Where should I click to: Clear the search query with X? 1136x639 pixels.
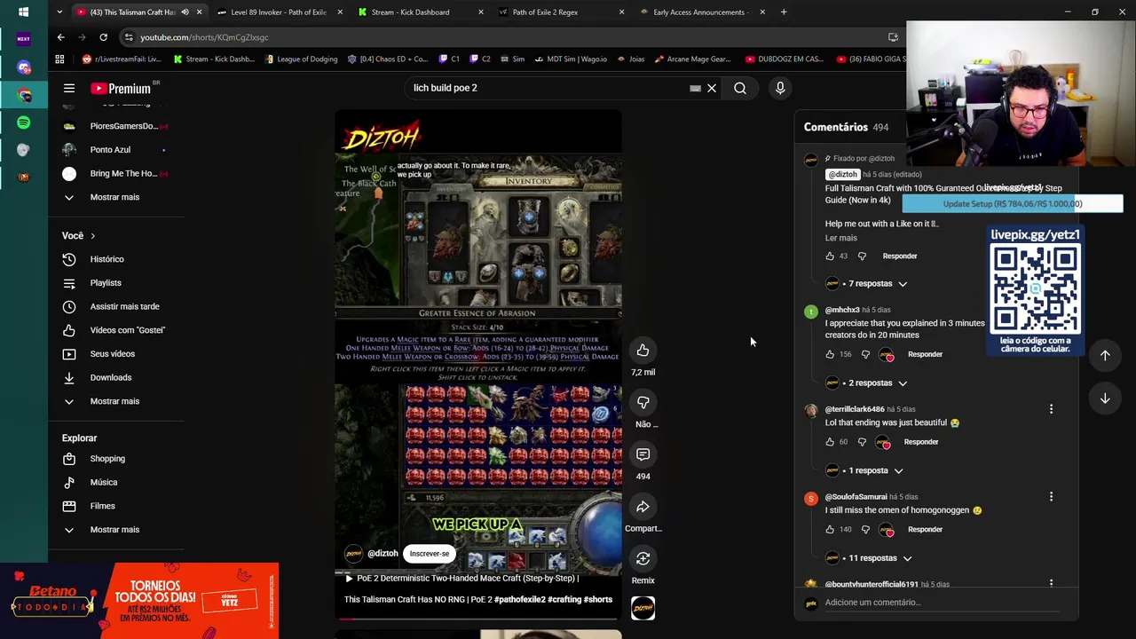click(712, 88)
